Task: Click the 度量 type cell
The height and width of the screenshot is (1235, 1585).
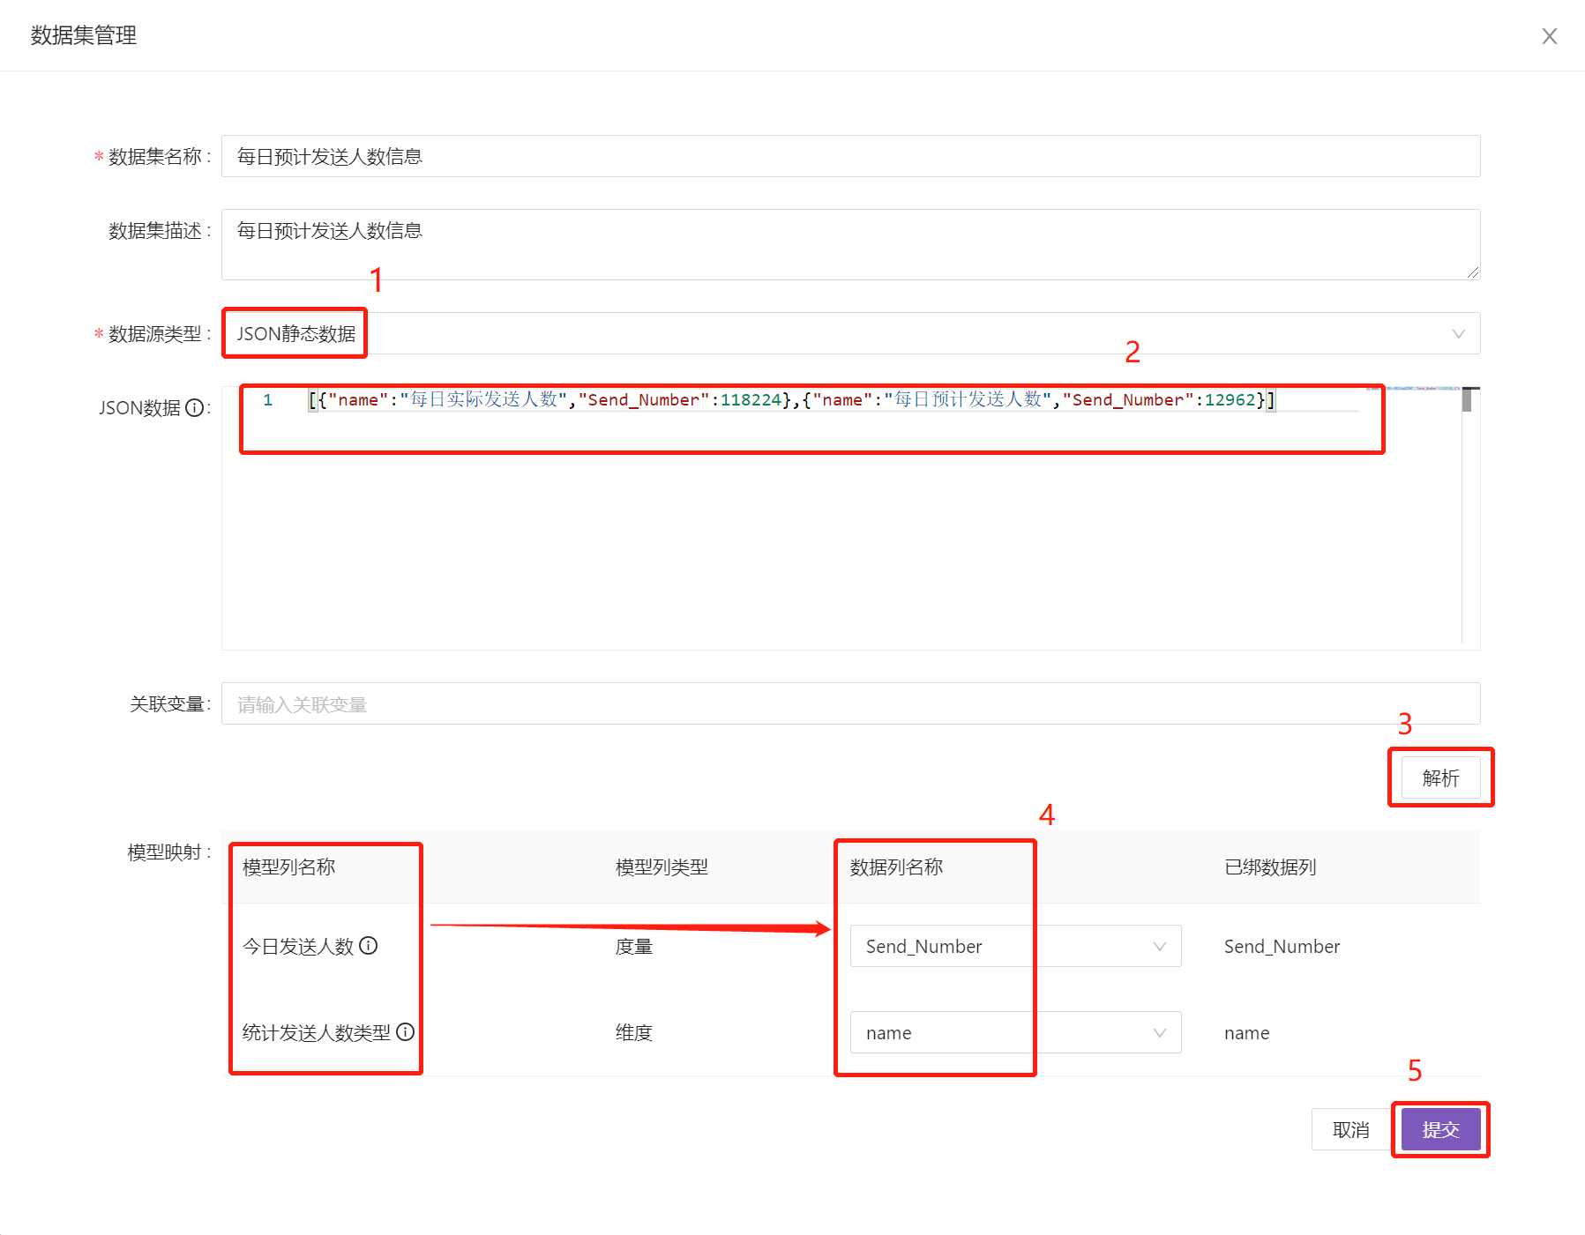Action: point(634,946)
